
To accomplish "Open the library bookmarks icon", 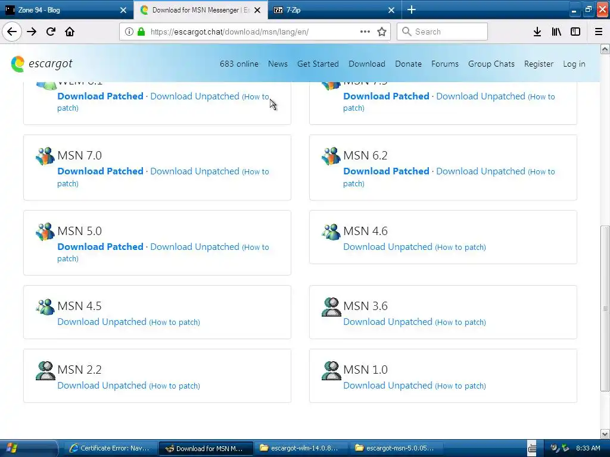I will (x=556, y=32).
